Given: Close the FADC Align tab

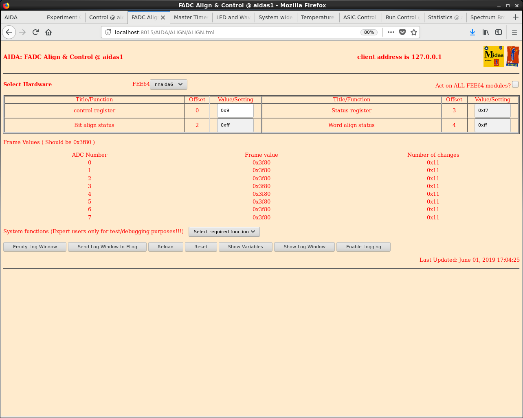Looking at the screenshot, I should (x=163, y=18).
